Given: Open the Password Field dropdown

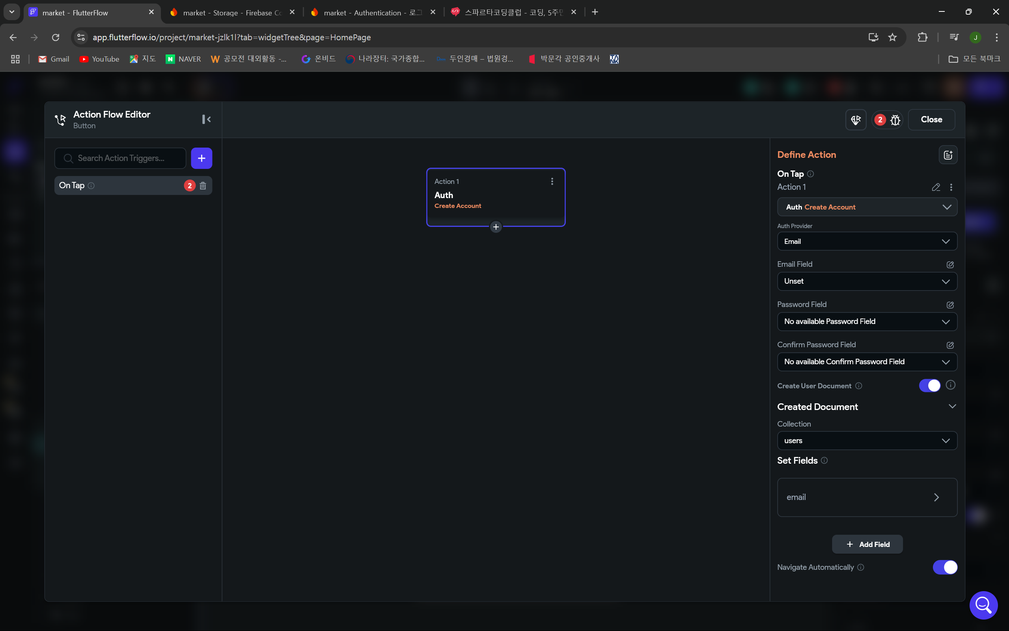Looking at the screenshot, I should (x=867, y=321).
